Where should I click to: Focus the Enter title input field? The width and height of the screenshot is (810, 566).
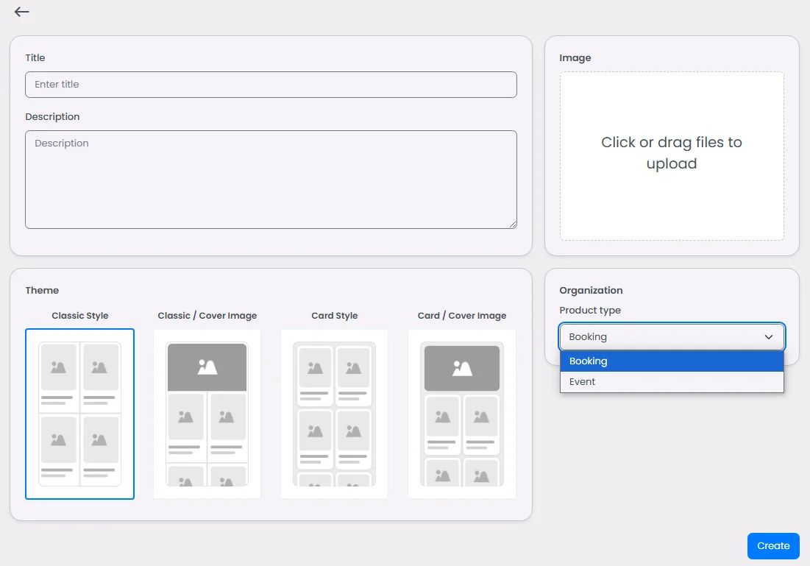(271, 85)
